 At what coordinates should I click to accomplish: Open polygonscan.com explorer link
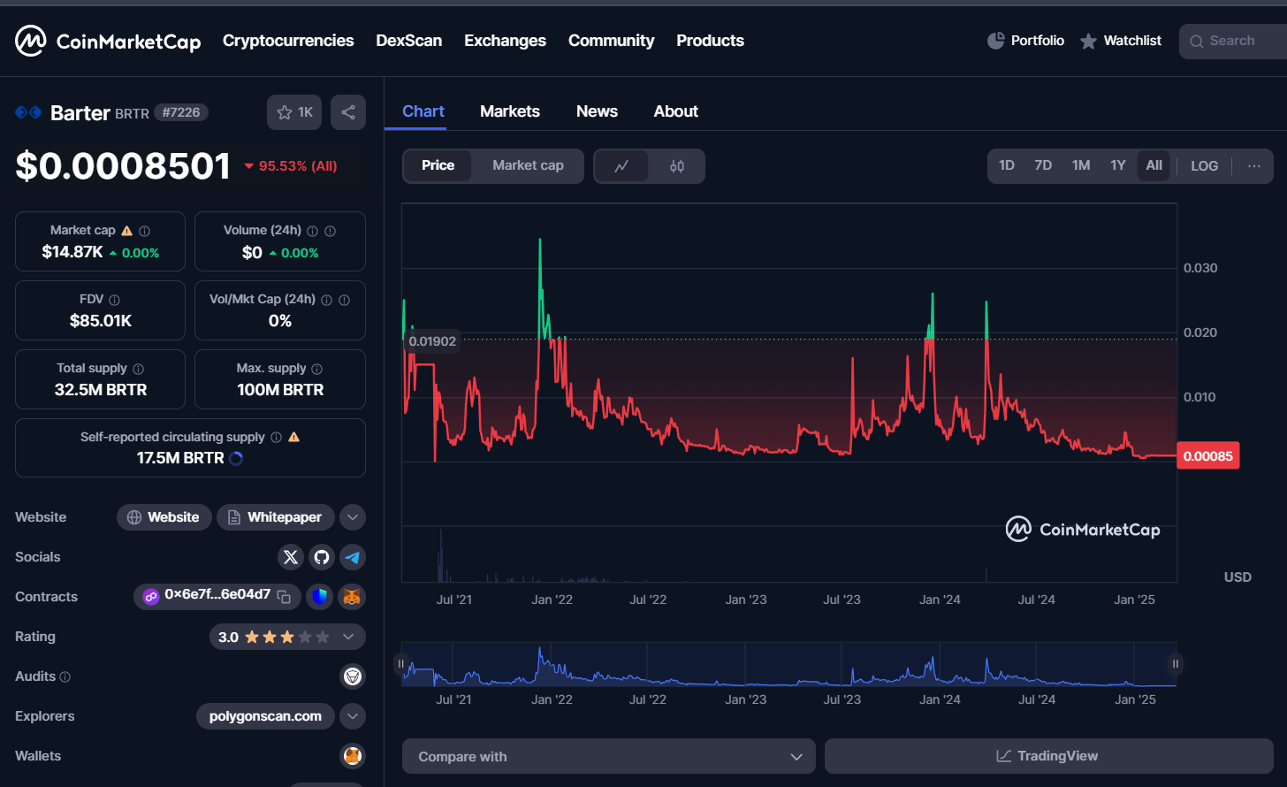265,716
